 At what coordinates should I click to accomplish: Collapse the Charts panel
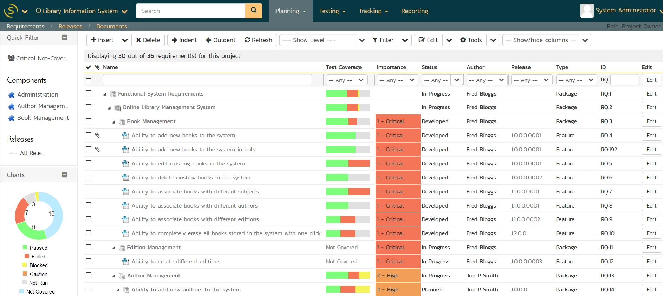(65, 175)
